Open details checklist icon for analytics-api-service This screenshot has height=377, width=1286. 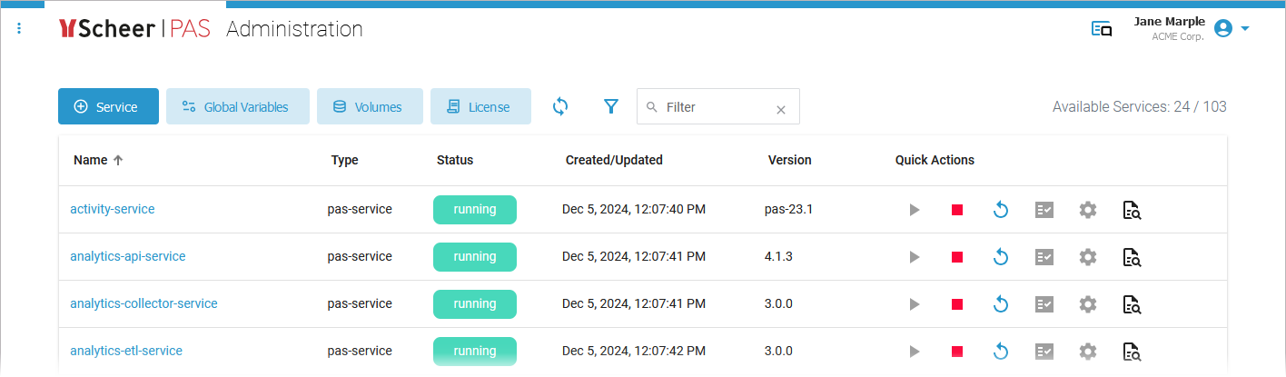click(1044, 257)
